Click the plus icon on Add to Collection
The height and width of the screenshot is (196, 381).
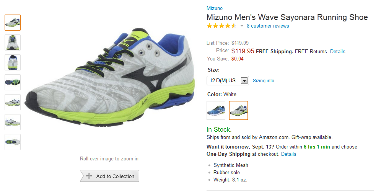point(89,176)
